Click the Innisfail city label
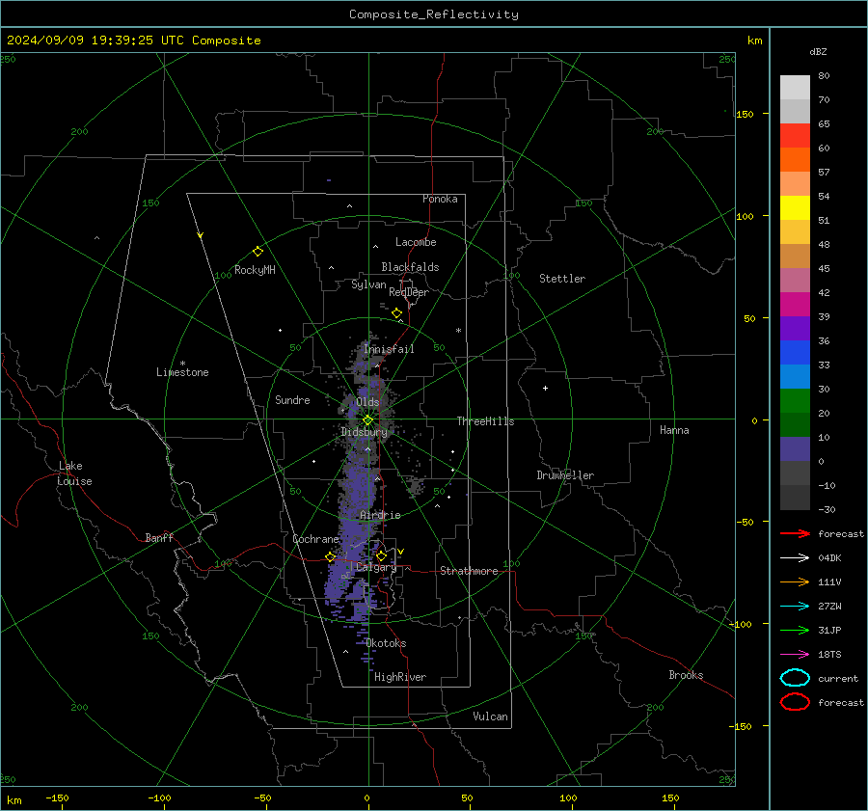 point(390,349)
